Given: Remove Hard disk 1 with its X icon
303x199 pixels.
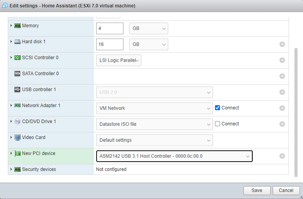Looking at the screenshot, I should point(282,44).
